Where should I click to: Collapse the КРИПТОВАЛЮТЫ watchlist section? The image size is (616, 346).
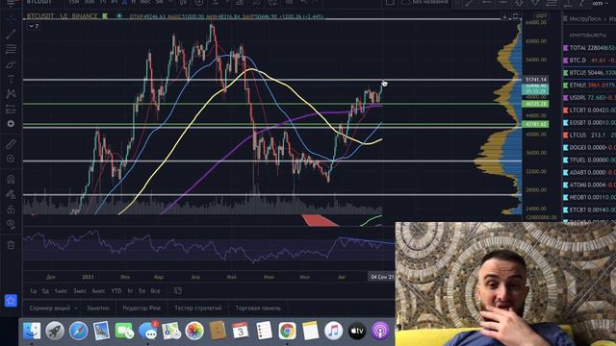click(587, 36)
